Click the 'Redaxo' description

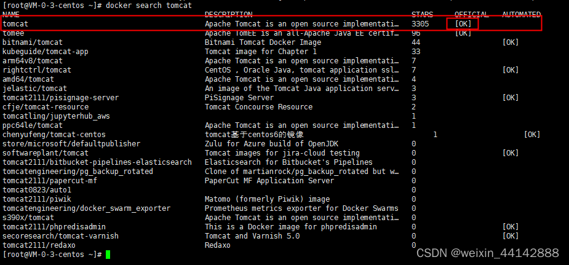pos(217,245)
